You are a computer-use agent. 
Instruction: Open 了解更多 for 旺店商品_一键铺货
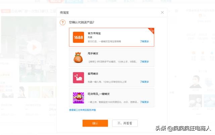(144, 102)
